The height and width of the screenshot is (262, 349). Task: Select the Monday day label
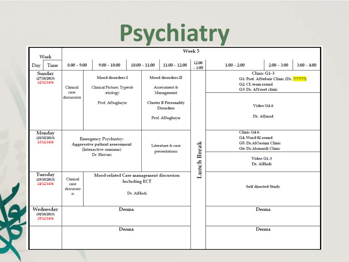click(45, 133)
